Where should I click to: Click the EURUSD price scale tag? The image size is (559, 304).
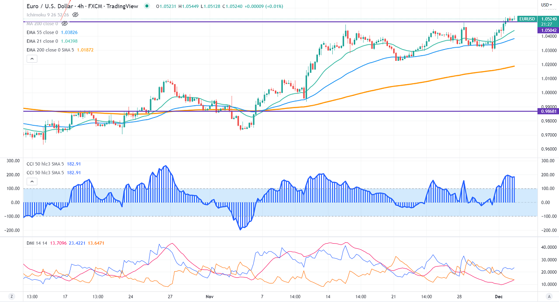pos(527,19)
